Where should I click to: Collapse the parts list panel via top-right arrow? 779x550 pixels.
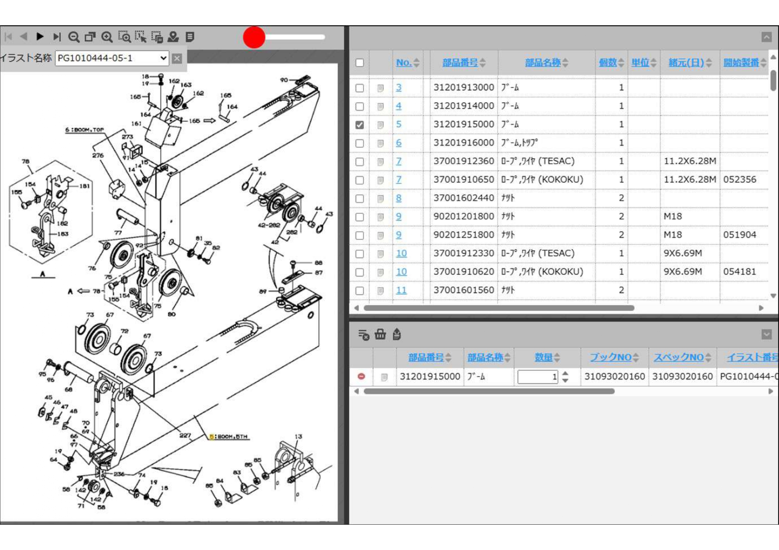766,37
